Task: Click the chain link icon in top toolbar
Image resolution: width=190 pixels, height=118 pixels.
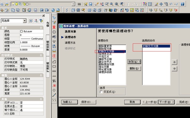Action: click(166, 4)
